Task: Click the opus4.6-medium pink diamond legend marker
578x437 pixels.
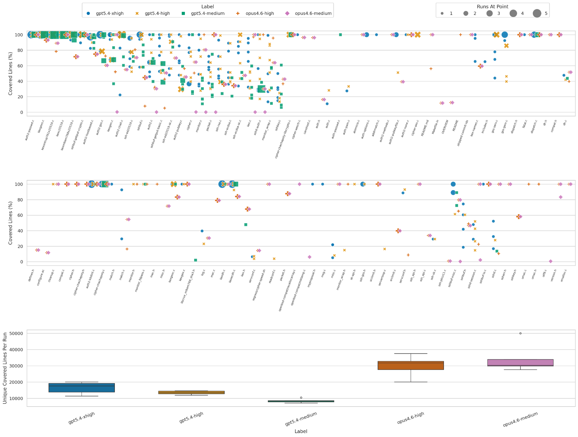Action: [x=287, y=13]
